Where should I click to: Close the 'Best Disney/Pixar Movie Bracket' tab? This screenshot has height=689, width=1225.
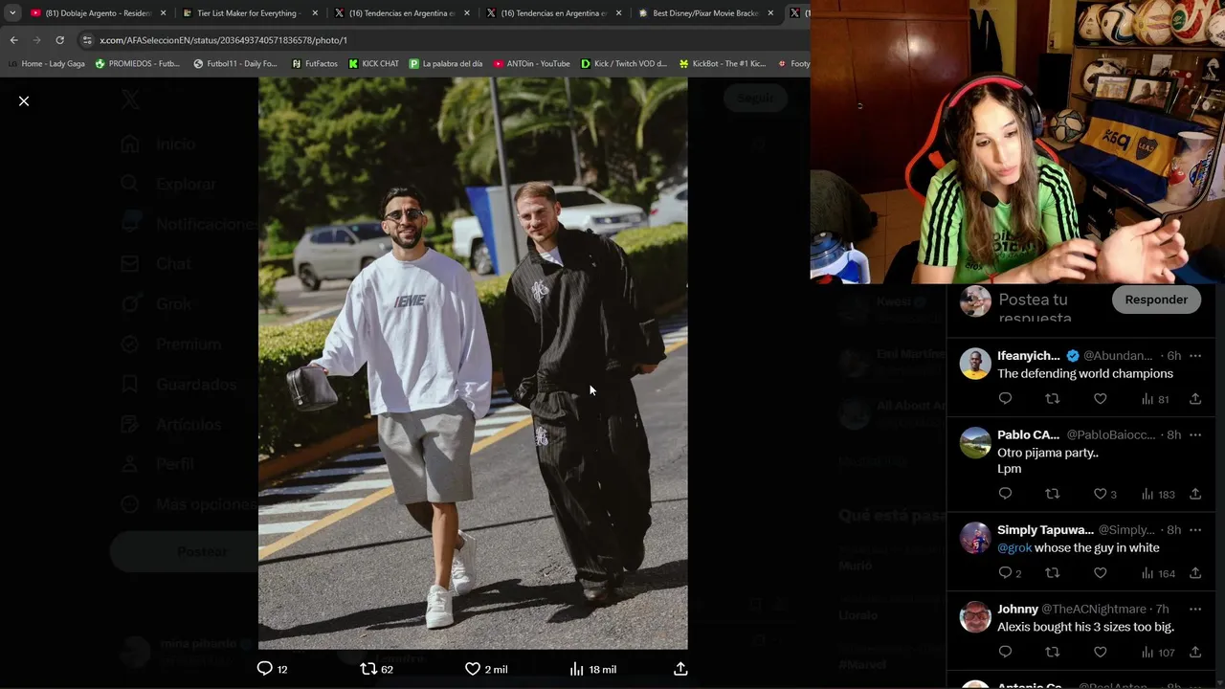tap(770, 13)
